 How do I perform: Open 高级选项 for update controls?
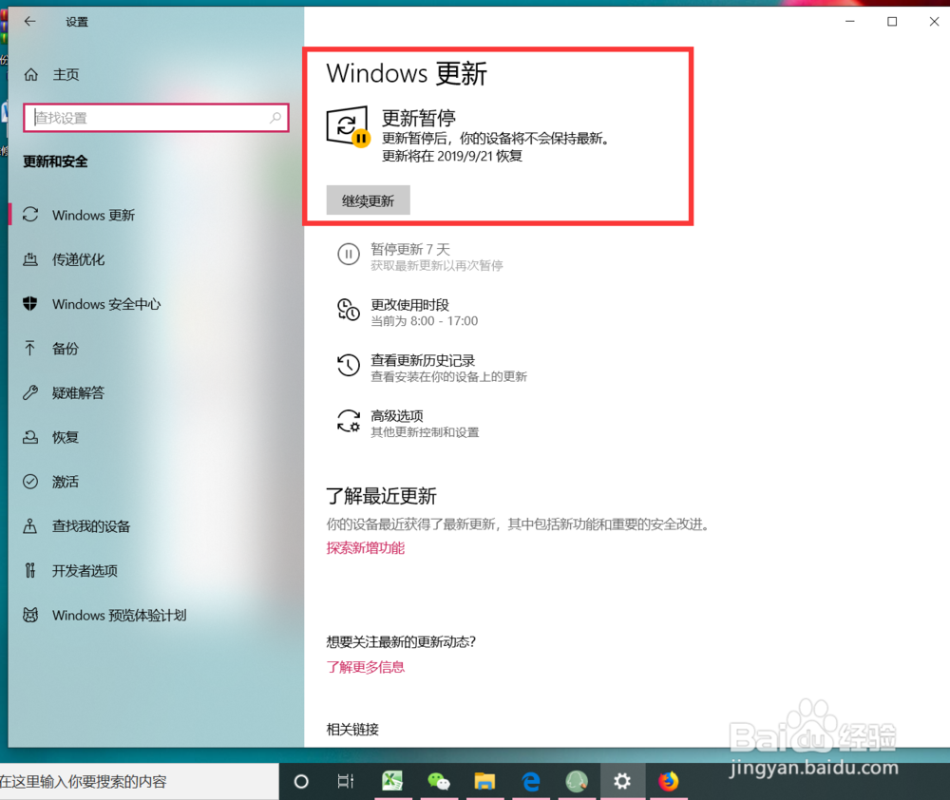[400, 413]
